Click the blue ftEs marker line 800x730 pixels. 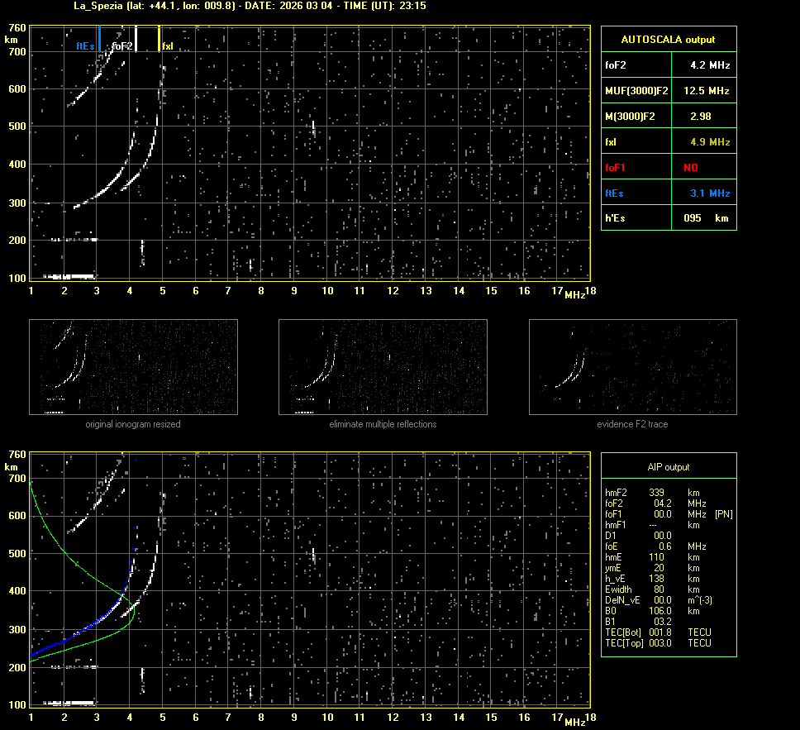pyautogui.click(x=99, y=39)
